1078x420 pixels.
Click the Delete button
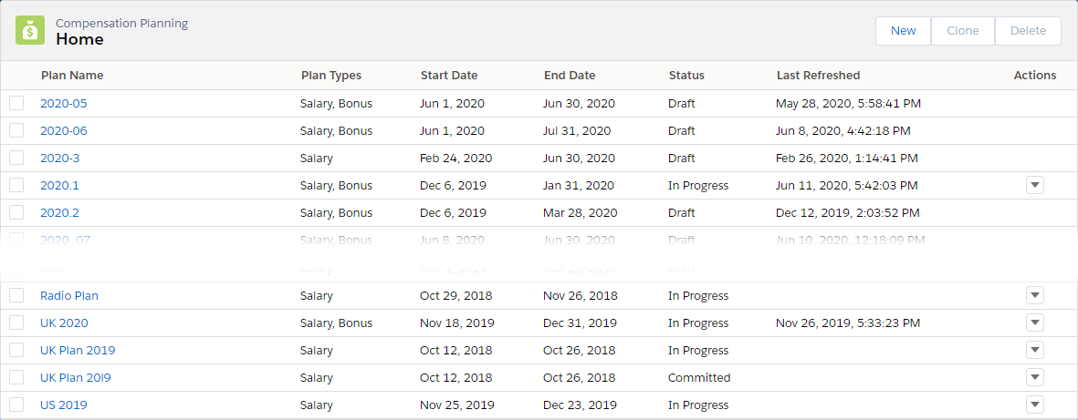click(x=1028, y=31)
